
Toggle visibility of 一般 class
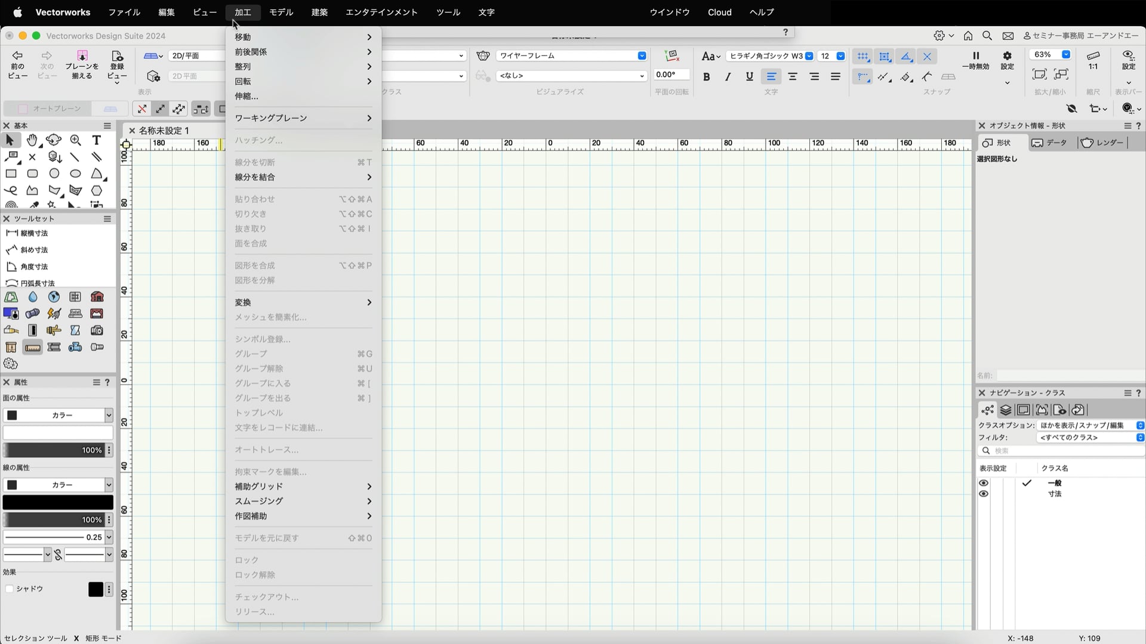984,483
